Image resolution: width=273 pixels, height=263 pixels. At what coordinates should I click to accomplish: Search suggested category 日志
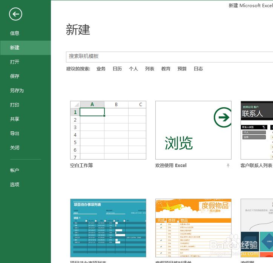(198, 69)
